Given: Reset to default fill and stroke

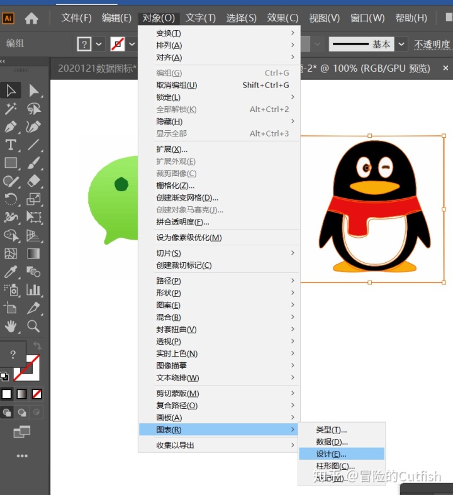Looking at the screenshot, I should click(4, 376).
